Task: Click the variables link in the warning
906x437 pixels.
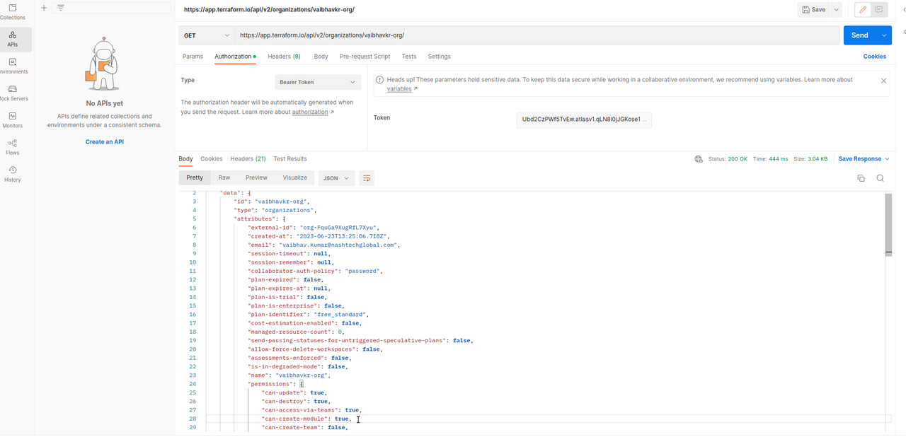Action: click(402, 89)
